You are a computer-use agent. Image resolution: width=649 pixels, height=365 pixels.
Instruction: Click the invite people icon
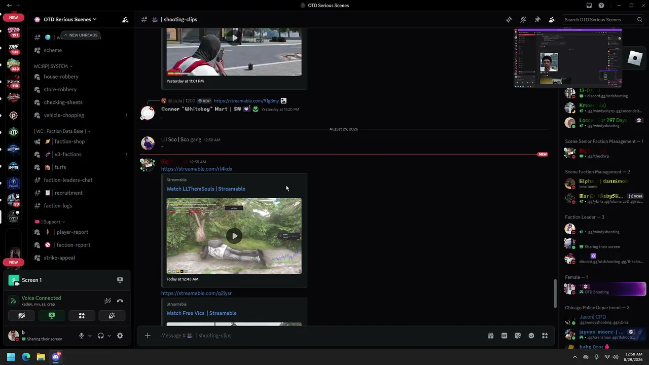[125, 20]
